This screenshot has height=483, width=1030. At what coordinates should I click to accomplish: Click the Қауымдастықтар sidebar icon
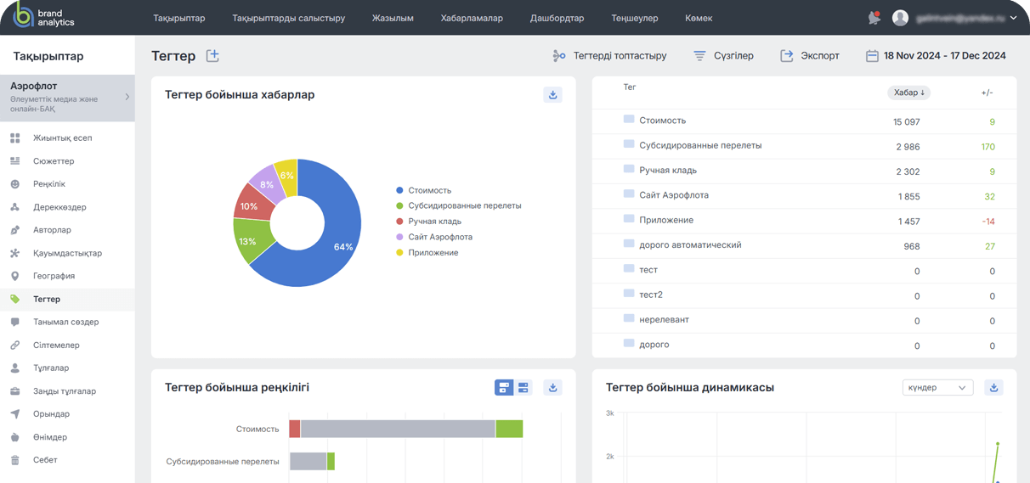[x=14, y=253]
